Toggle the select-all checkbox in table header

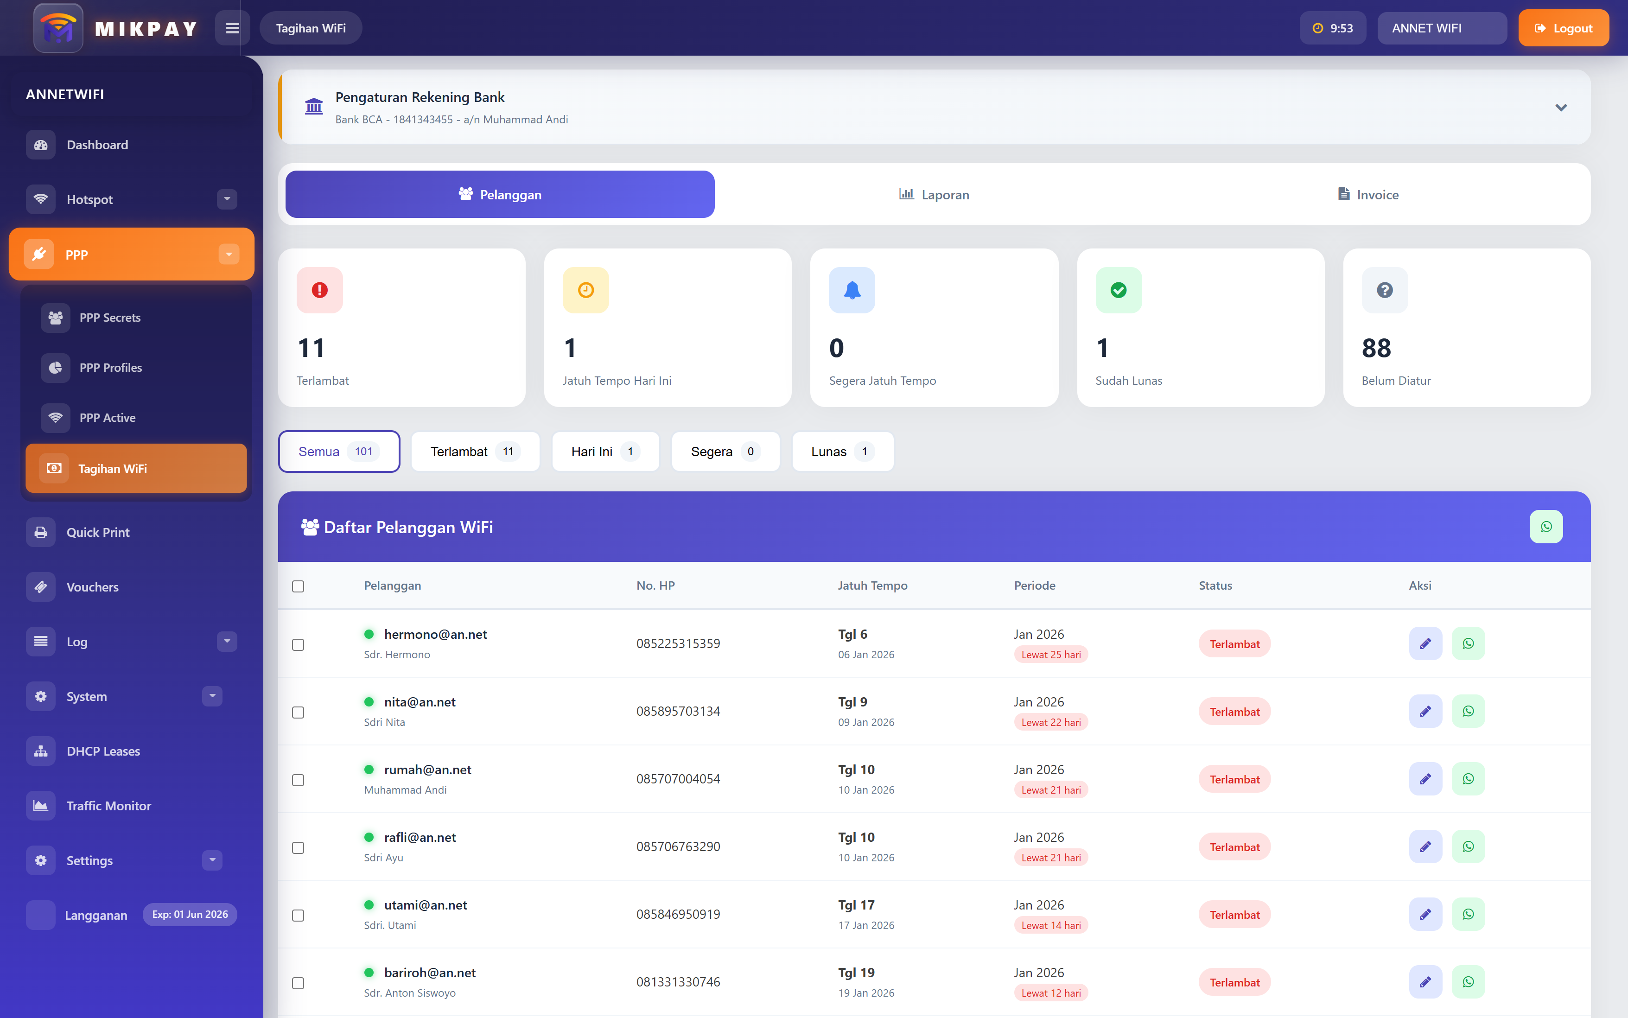pos(298,586)
